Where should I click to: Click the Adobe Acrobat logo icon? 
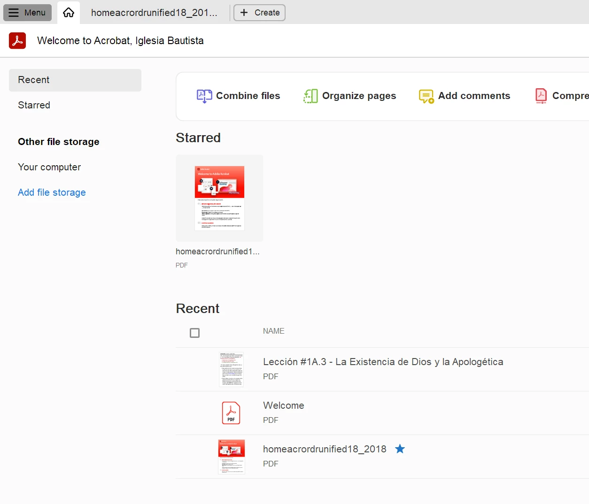click(17, 41)
